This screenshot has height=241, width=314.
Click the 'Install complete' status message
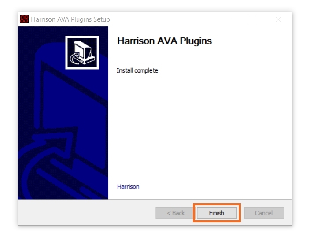click(x=137, y=70)
